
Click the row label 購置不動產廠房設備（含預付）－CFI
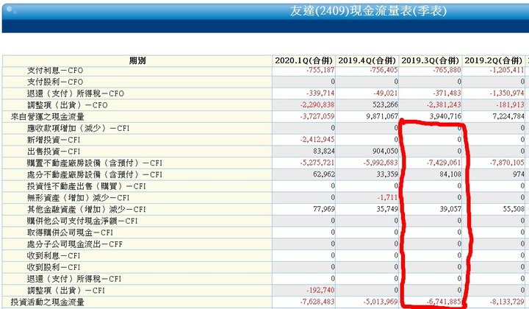[95, 163]
